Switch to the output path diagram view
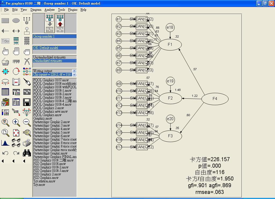 (60, 23)
